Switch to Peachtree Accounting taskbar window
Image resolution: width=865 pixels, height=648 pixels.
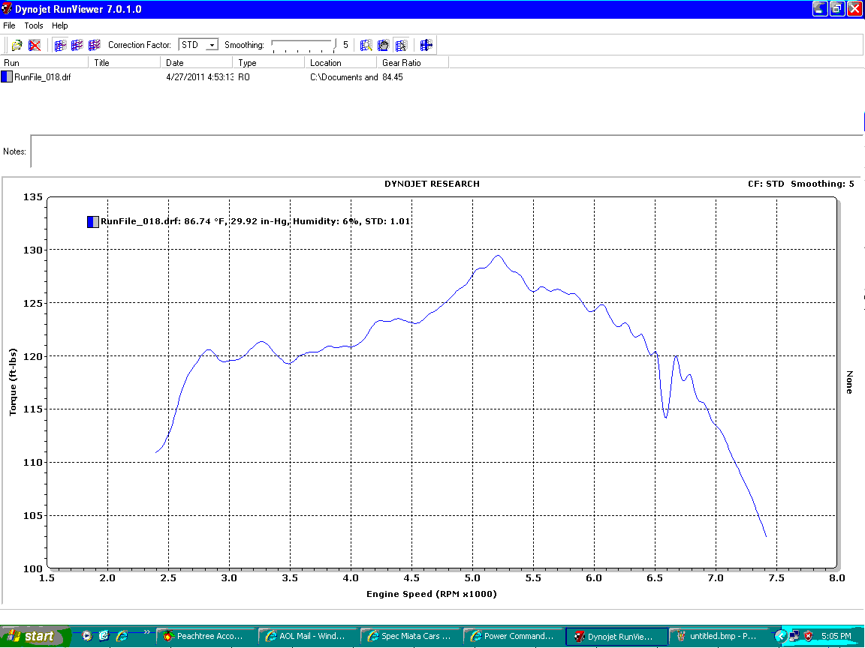click(x=206, y=636)
